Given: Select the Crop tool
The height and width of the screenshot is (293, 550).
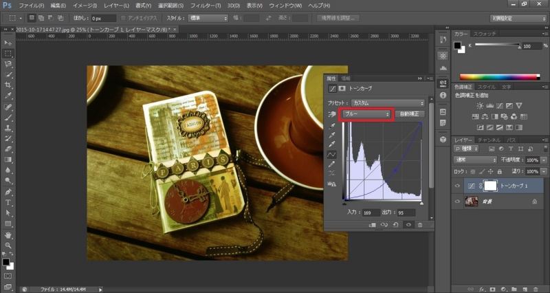Looking at the screenshot, I should (8, 85).
